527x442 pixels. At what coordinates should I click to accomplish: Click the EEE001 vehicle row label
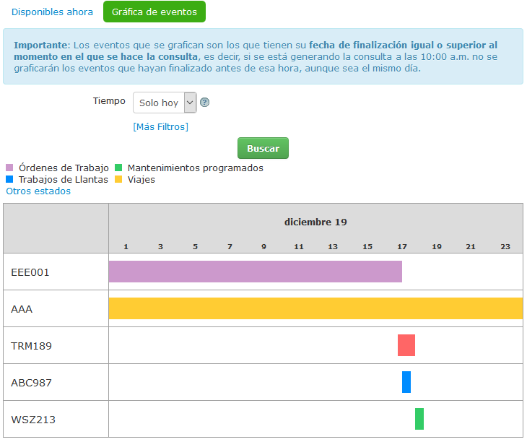(31, 272)
